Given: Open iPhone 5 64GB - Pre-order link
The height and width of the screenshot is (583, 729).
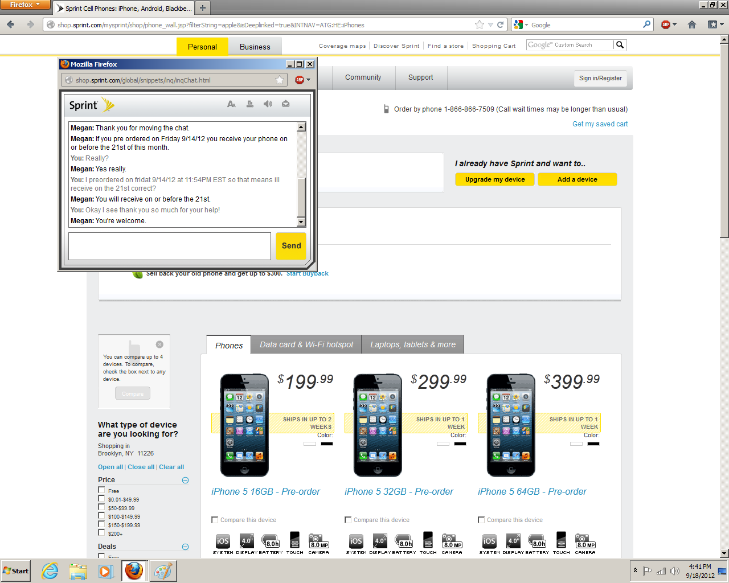Looking at the screenshot, I should coord(532,491).
